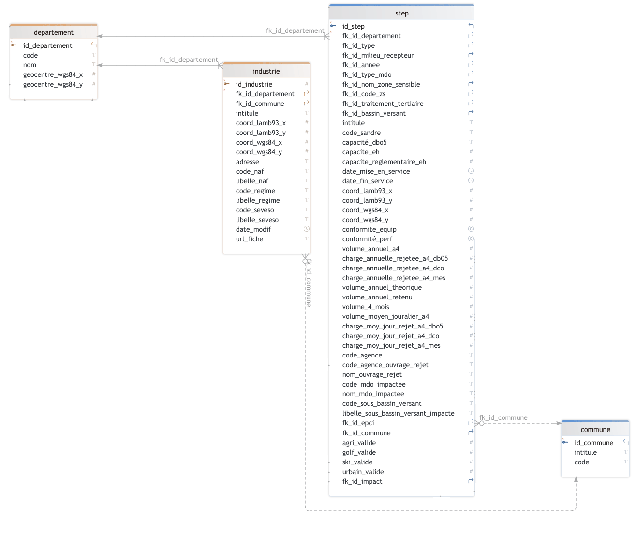Click the primary key icon beside id_step
This screenshot has width=636, height=551.
333,26
